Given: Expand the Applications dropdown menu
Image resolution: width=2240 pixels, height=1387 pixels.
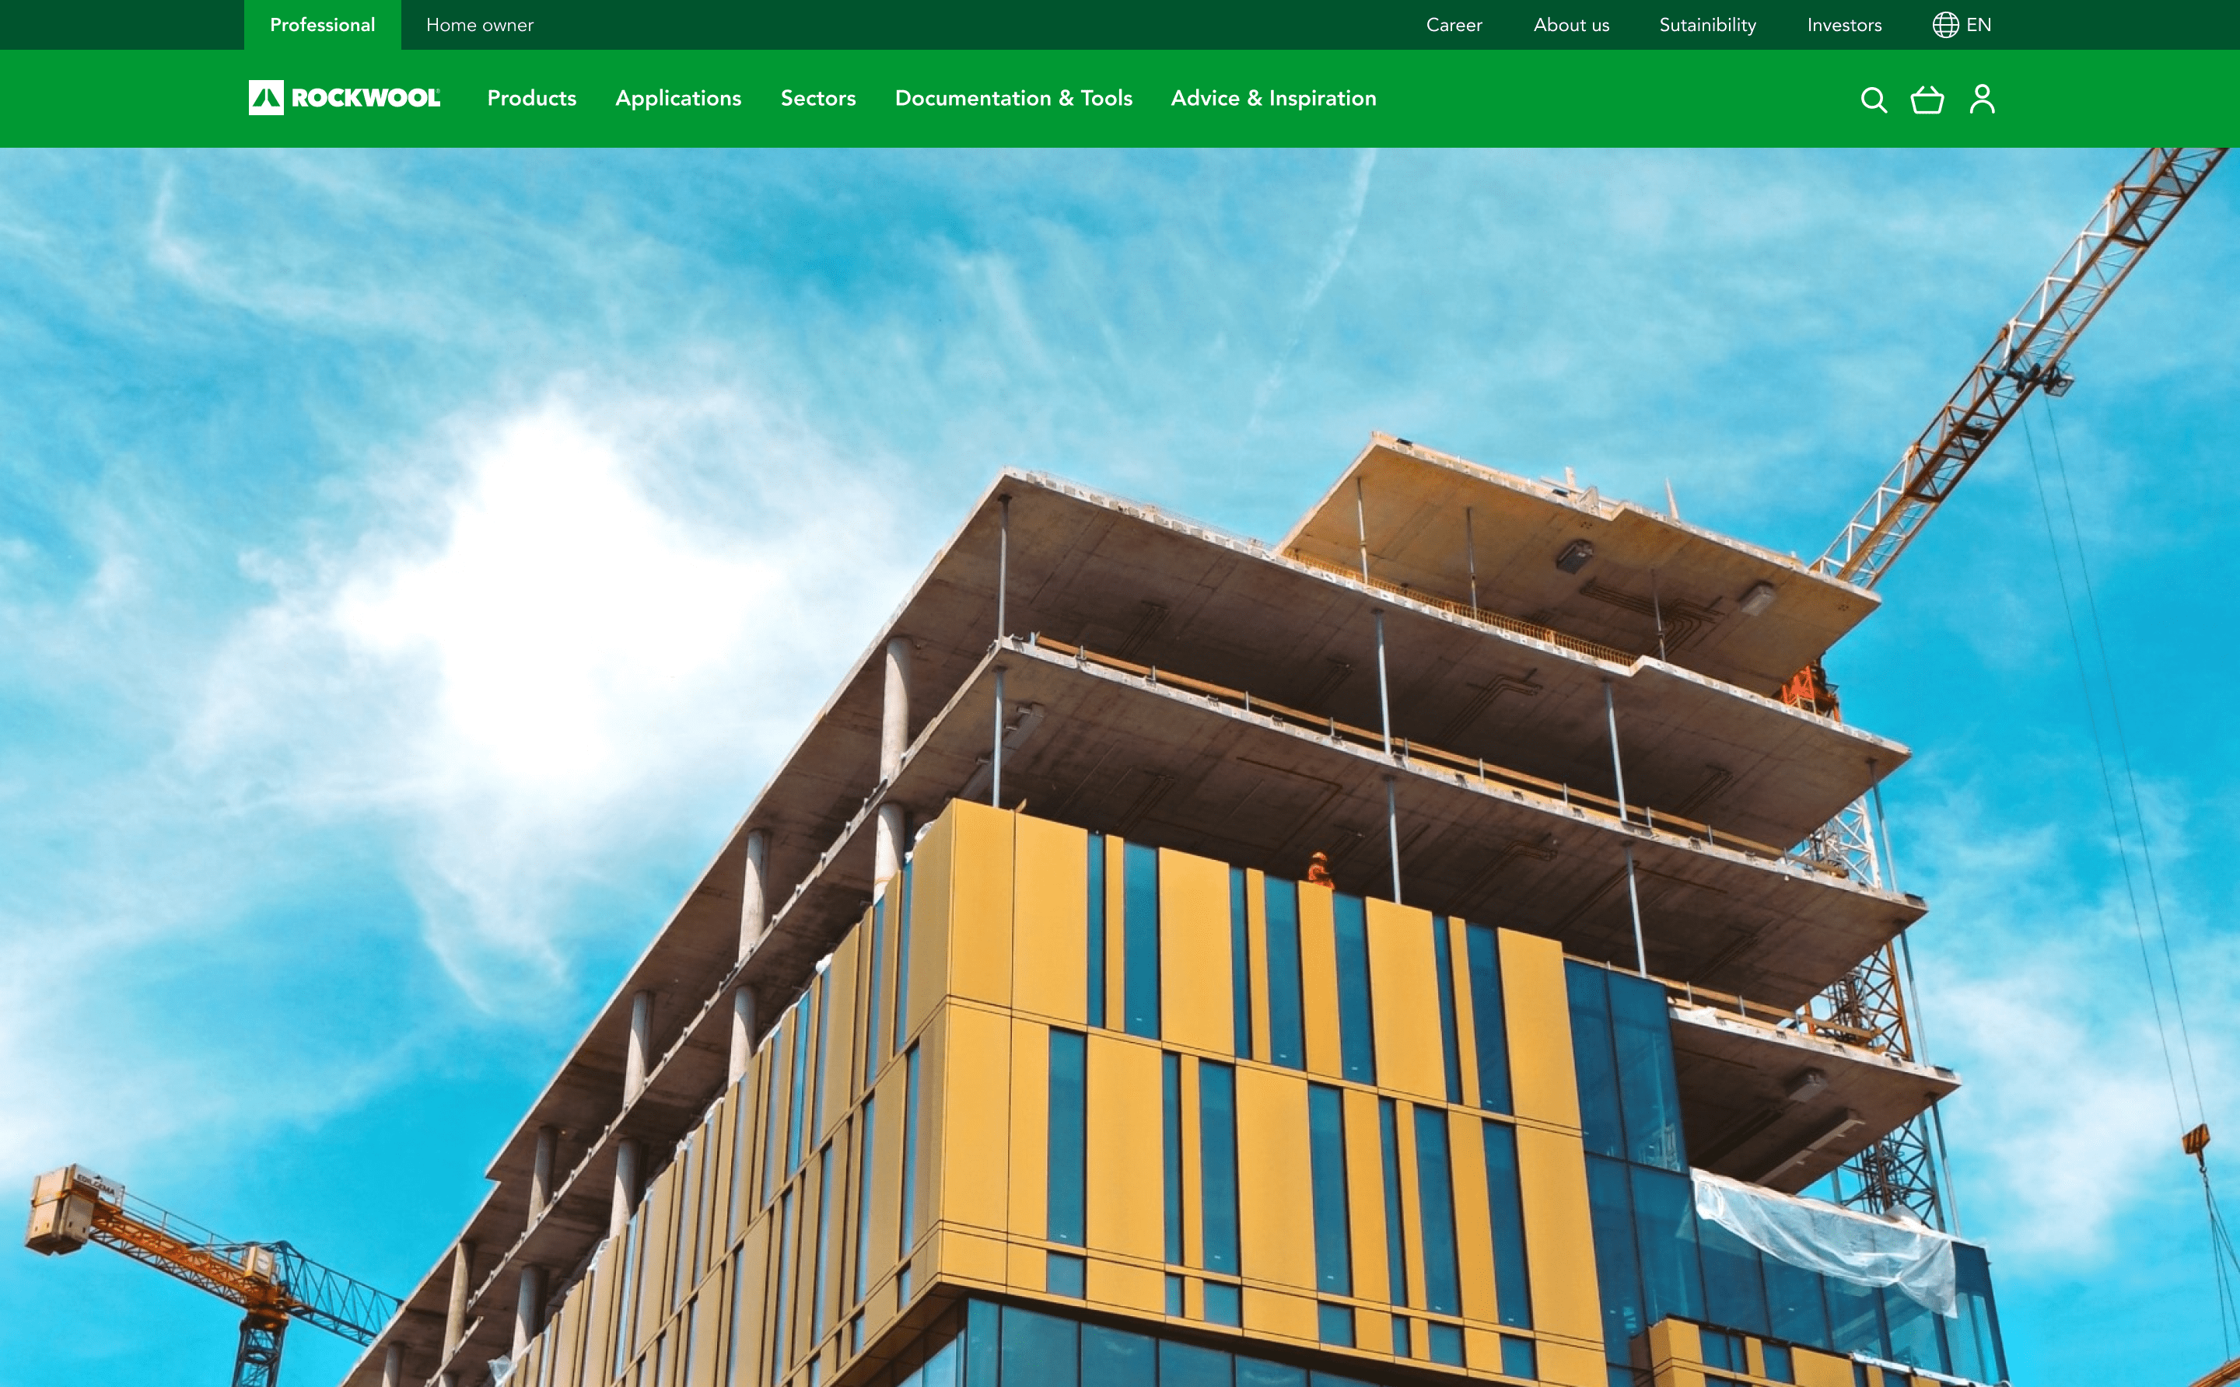Looking at the screenshot, I should click(x=678, y=98).
